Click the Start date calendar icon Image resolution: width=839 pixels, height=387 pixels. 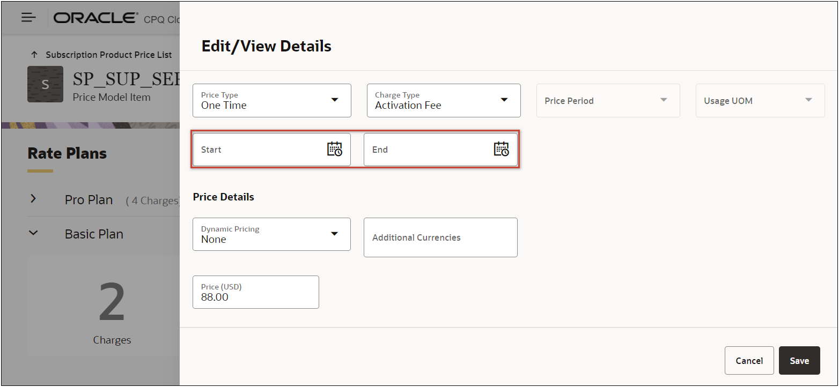[334, 149]
